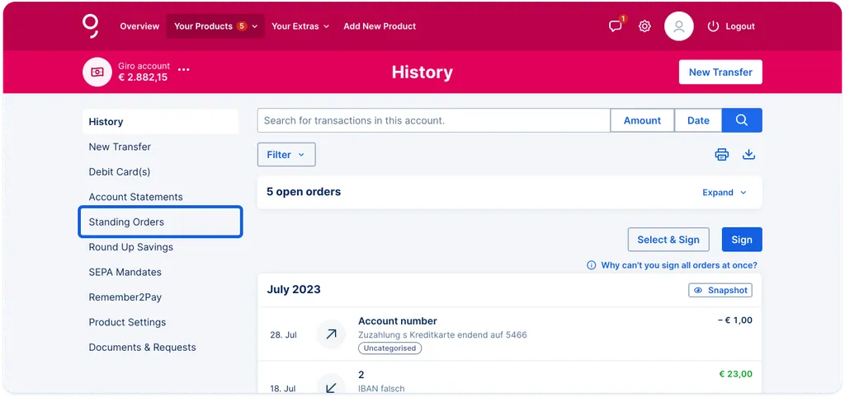This screenshot has width=845, height=397.
Task: Click the magnifier search button
Action: [x=742, y=120]
